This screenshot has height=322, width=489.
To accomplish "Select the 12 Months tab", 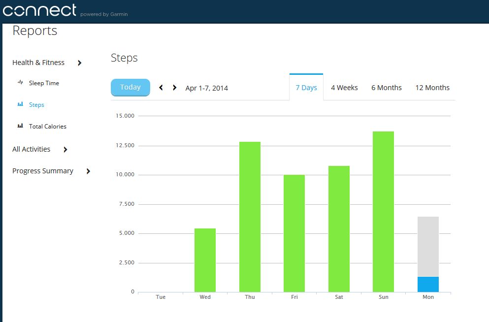I will [432, 88].
